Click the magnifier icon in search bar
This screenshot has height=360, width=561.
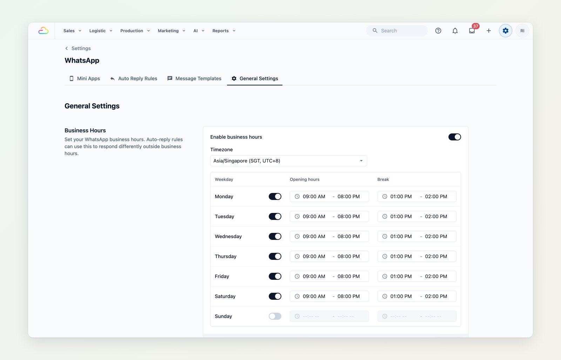pyautogui.click(x=375, y=31)
